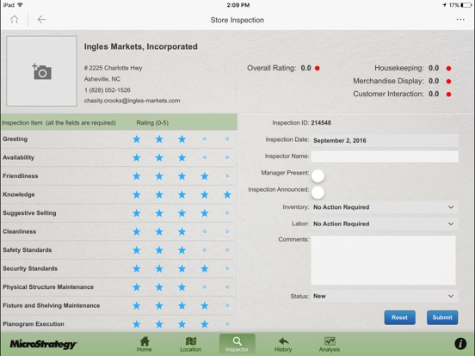This screenshot has height=356, width=475.
Task: Click the Submit button
Action: pyautogui.click(x=442, y=317)
